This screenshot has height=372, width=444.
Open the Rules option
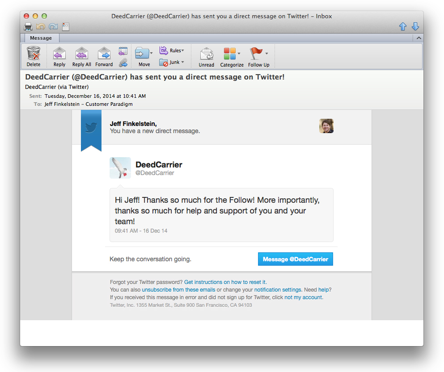click(172, 50)
